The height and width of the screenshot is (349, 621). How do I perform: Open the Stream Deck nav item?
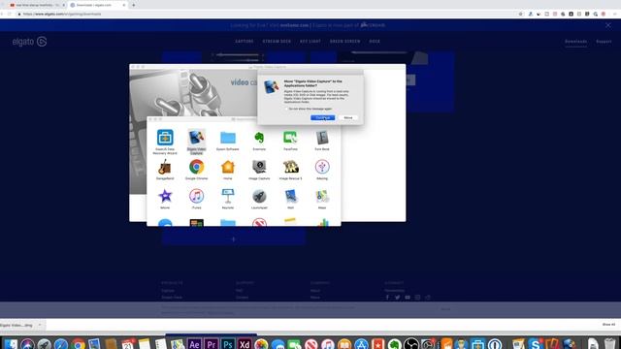(x=277, y=41)
